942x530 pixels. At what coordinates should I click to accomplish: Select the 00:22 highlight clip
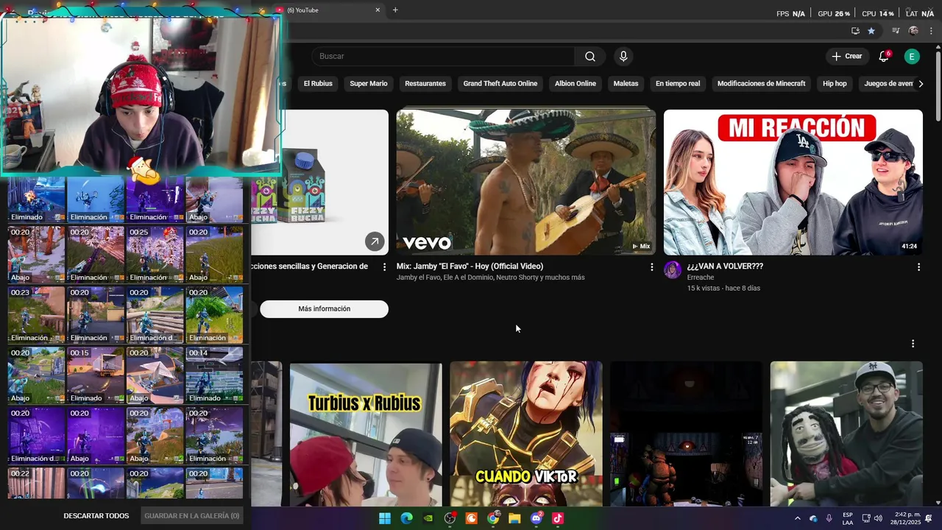(x=36, y=483)
